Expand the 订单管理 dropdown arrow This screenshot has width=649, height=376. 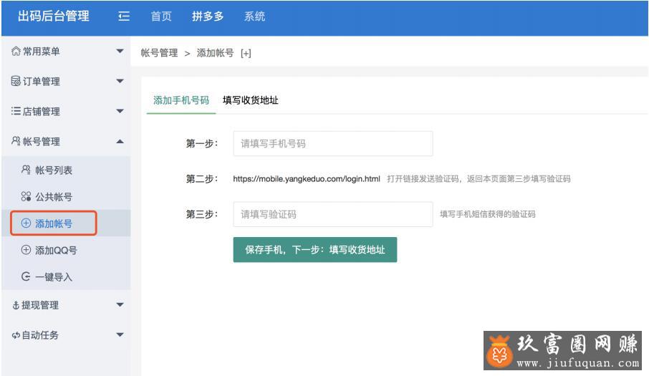pos(120,81)
